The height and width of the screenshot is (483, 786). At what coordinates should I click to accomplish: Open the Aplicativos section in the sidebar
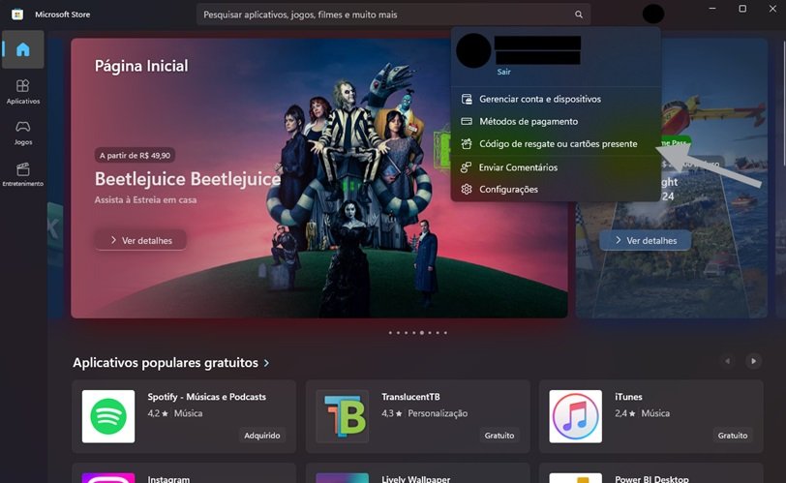pyautogui.click(x=22, y=91)
